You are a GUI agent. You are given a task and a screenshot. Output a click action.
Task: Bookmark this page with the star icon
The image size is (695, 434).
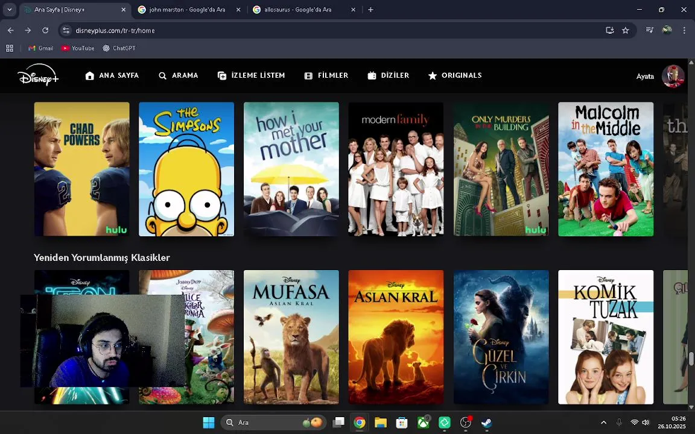(x=626, y=31)
